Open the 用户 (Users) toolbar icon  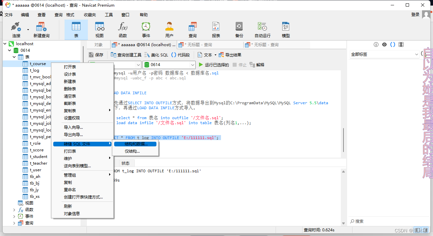pyautogui.click(x=169, y=30)
